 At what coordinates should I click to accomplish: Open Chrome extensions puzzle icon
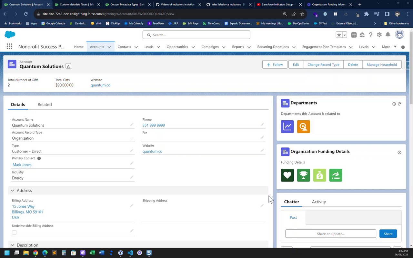[366, 14]
